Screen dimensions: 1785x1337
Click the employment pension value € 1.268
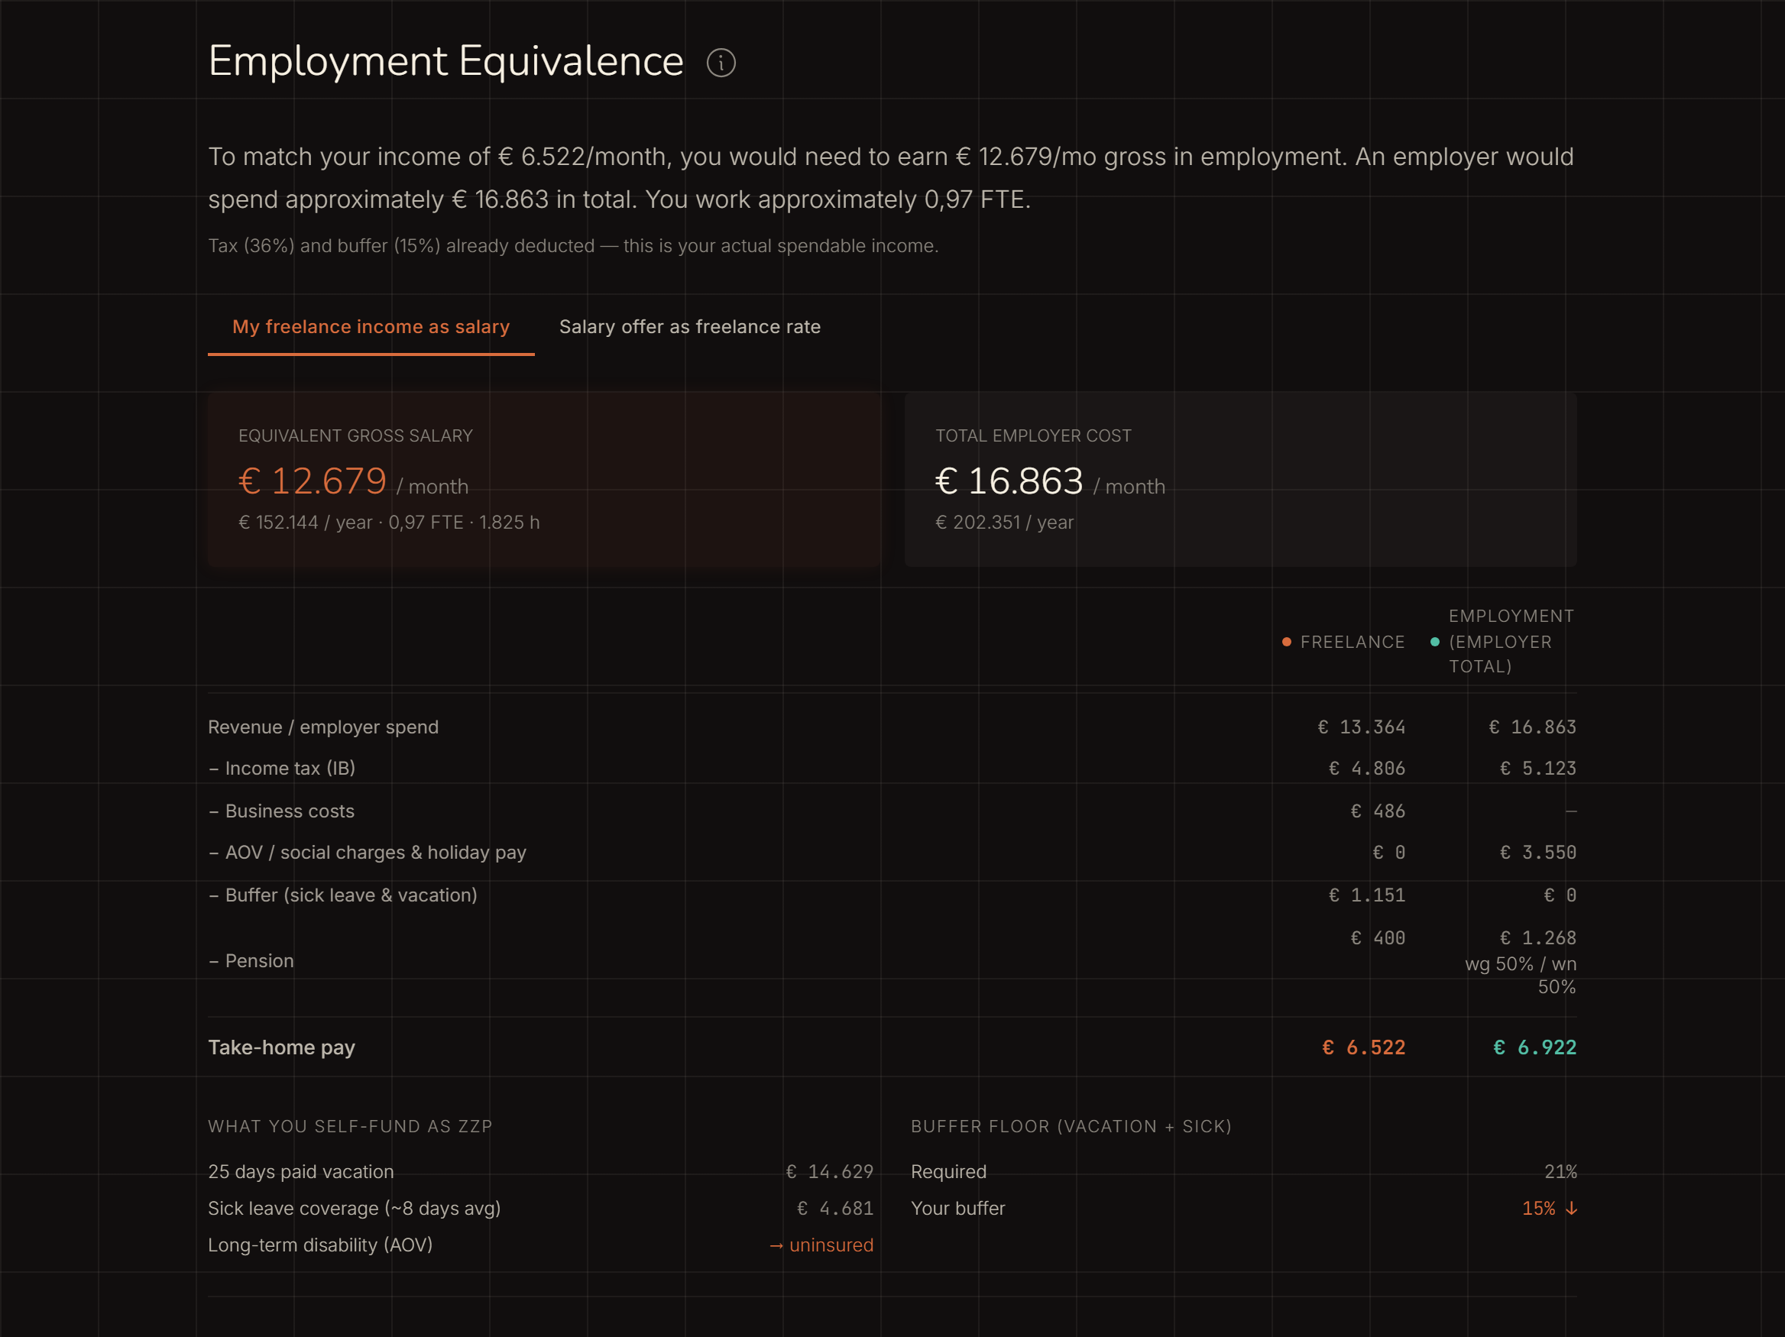(1538, 937)
